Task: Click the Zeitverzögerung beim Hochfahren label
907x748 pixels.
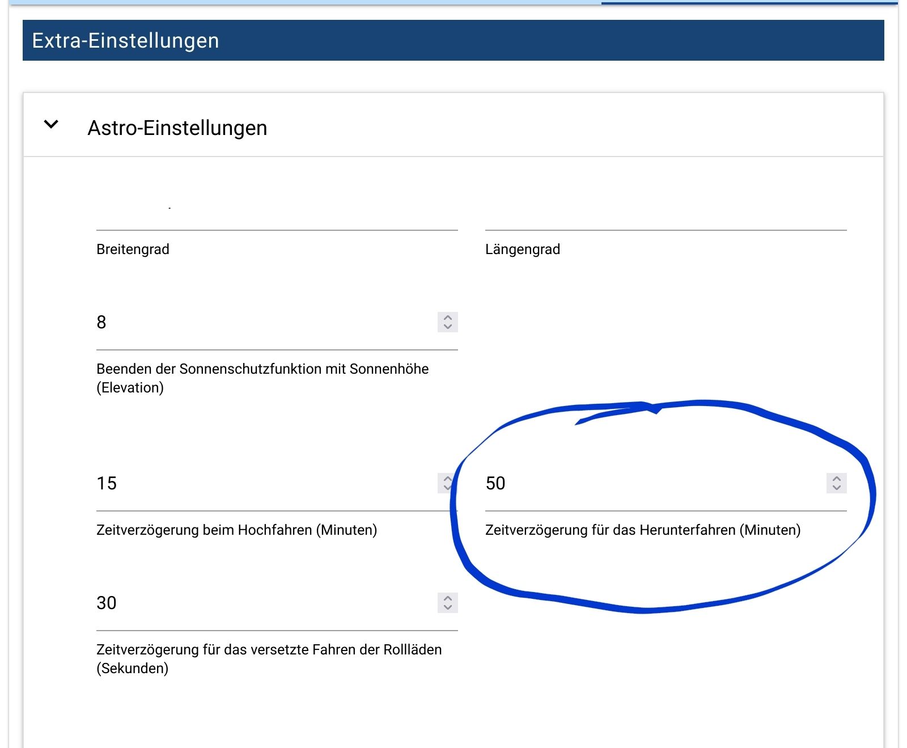Action: coord(236,530)
